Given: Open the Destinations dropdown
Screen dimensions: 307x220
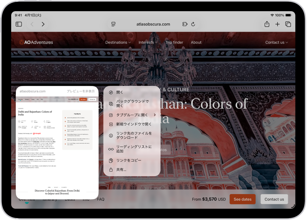Looking at the screenshot, I should [x=118, y=42].
